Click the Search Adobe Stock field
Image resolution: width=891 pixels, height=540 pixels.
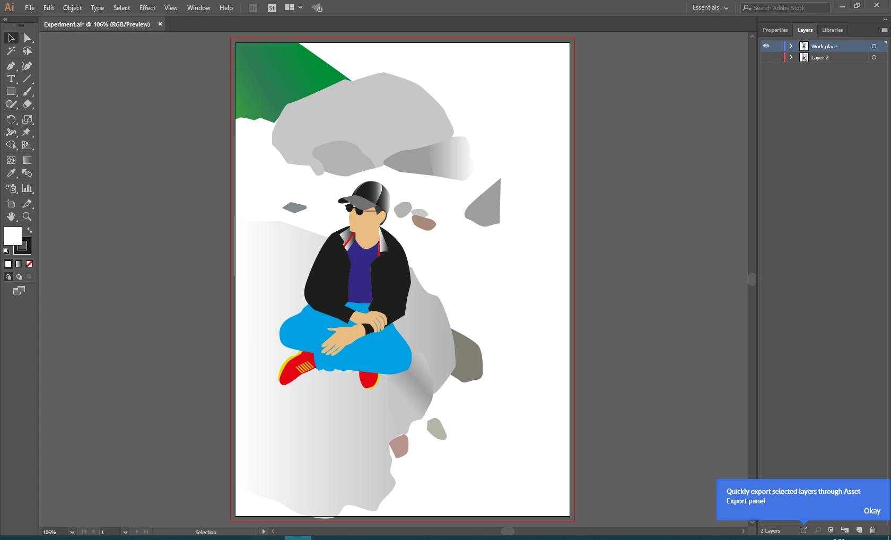tap(785, 8)
